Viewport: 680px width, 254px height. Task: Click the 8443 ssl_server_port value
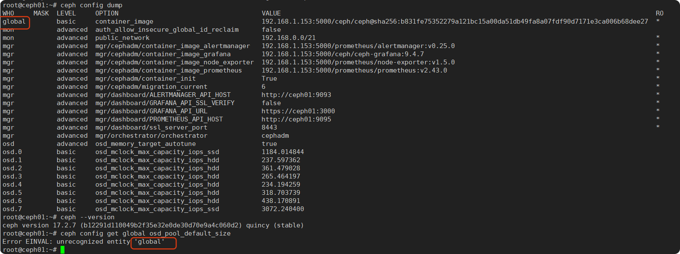269,127
